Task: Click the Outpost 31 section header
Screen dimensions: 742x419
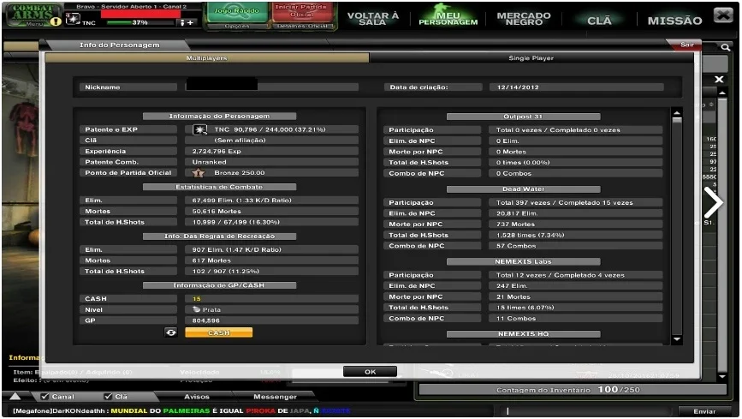Action: 523,117
